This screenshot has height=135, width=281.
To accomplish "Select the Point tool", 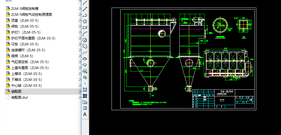I will 85,83.
